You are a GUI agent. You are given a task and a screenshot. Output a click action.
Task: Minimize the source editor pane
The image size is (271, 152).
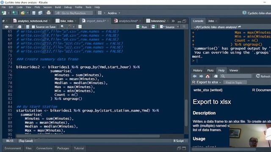click(180, 22)
